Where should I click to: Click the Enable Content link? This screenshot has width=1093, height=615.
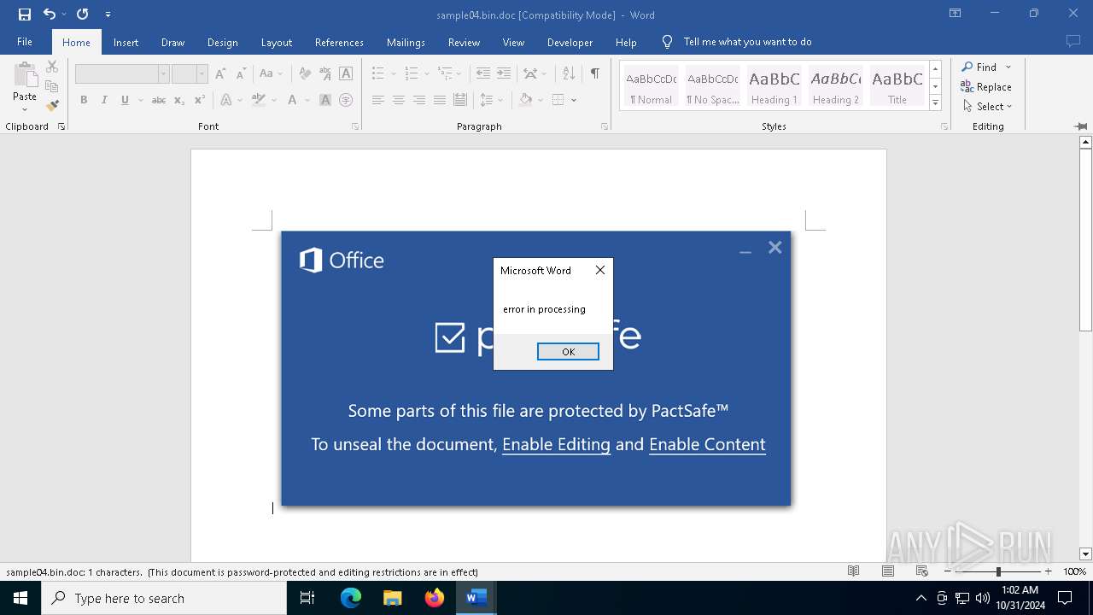pyautogui.click(x=707, y=444)
